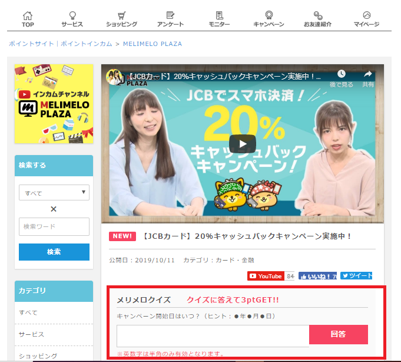Open the ポイントサイト｜ポイントインカム breadcrumb link
This screenshot has width=401, height=362.
(x=61, y=44)
